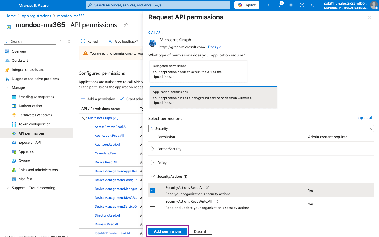This screenshot has height=237, width=379.
Task: Open the notifications bell
Action: click(x=280, y=5)
